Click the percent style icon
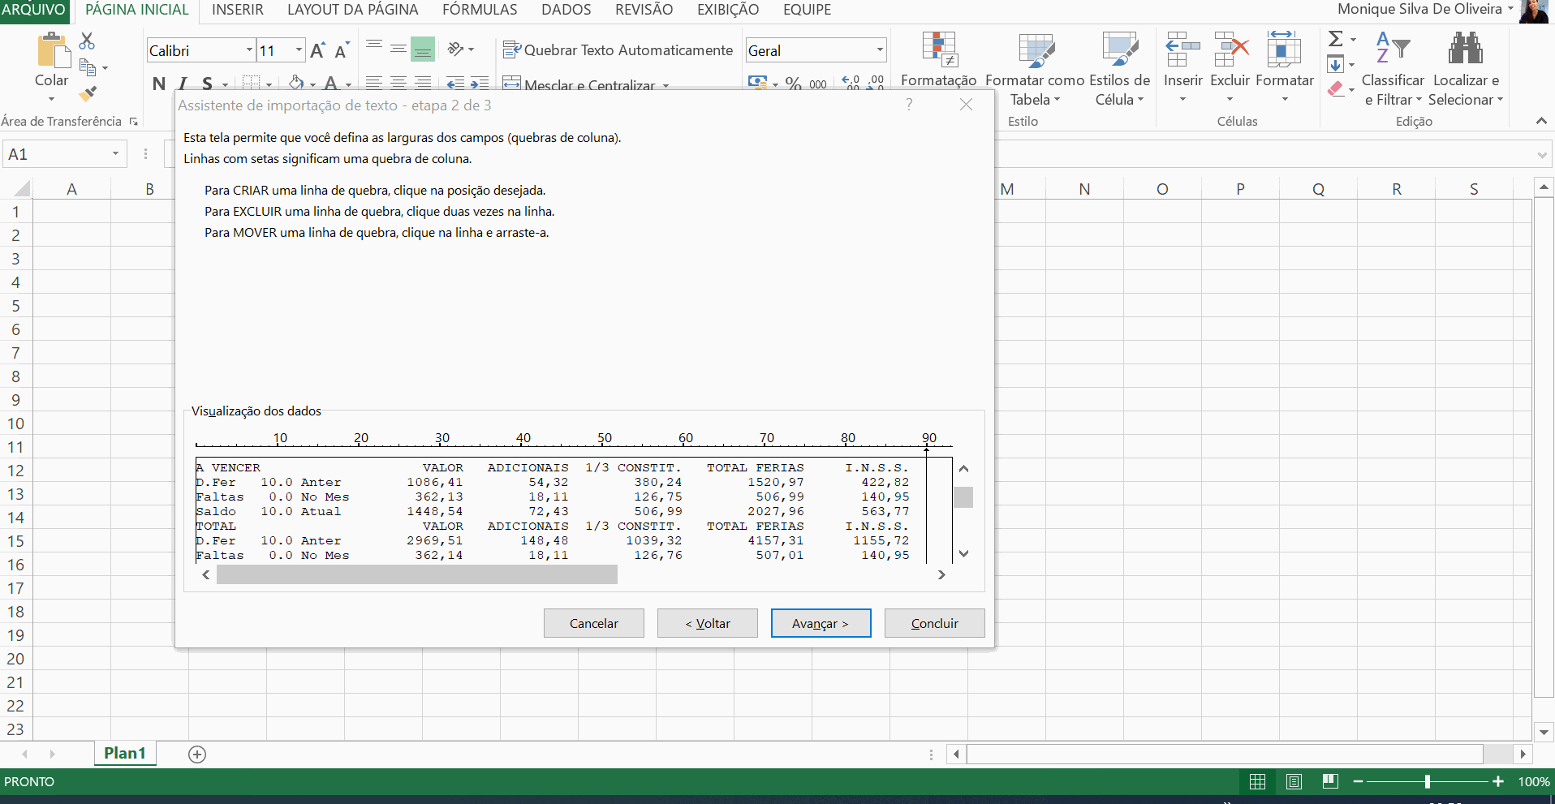Screen dimensions: 1555x804 (793, 84)
